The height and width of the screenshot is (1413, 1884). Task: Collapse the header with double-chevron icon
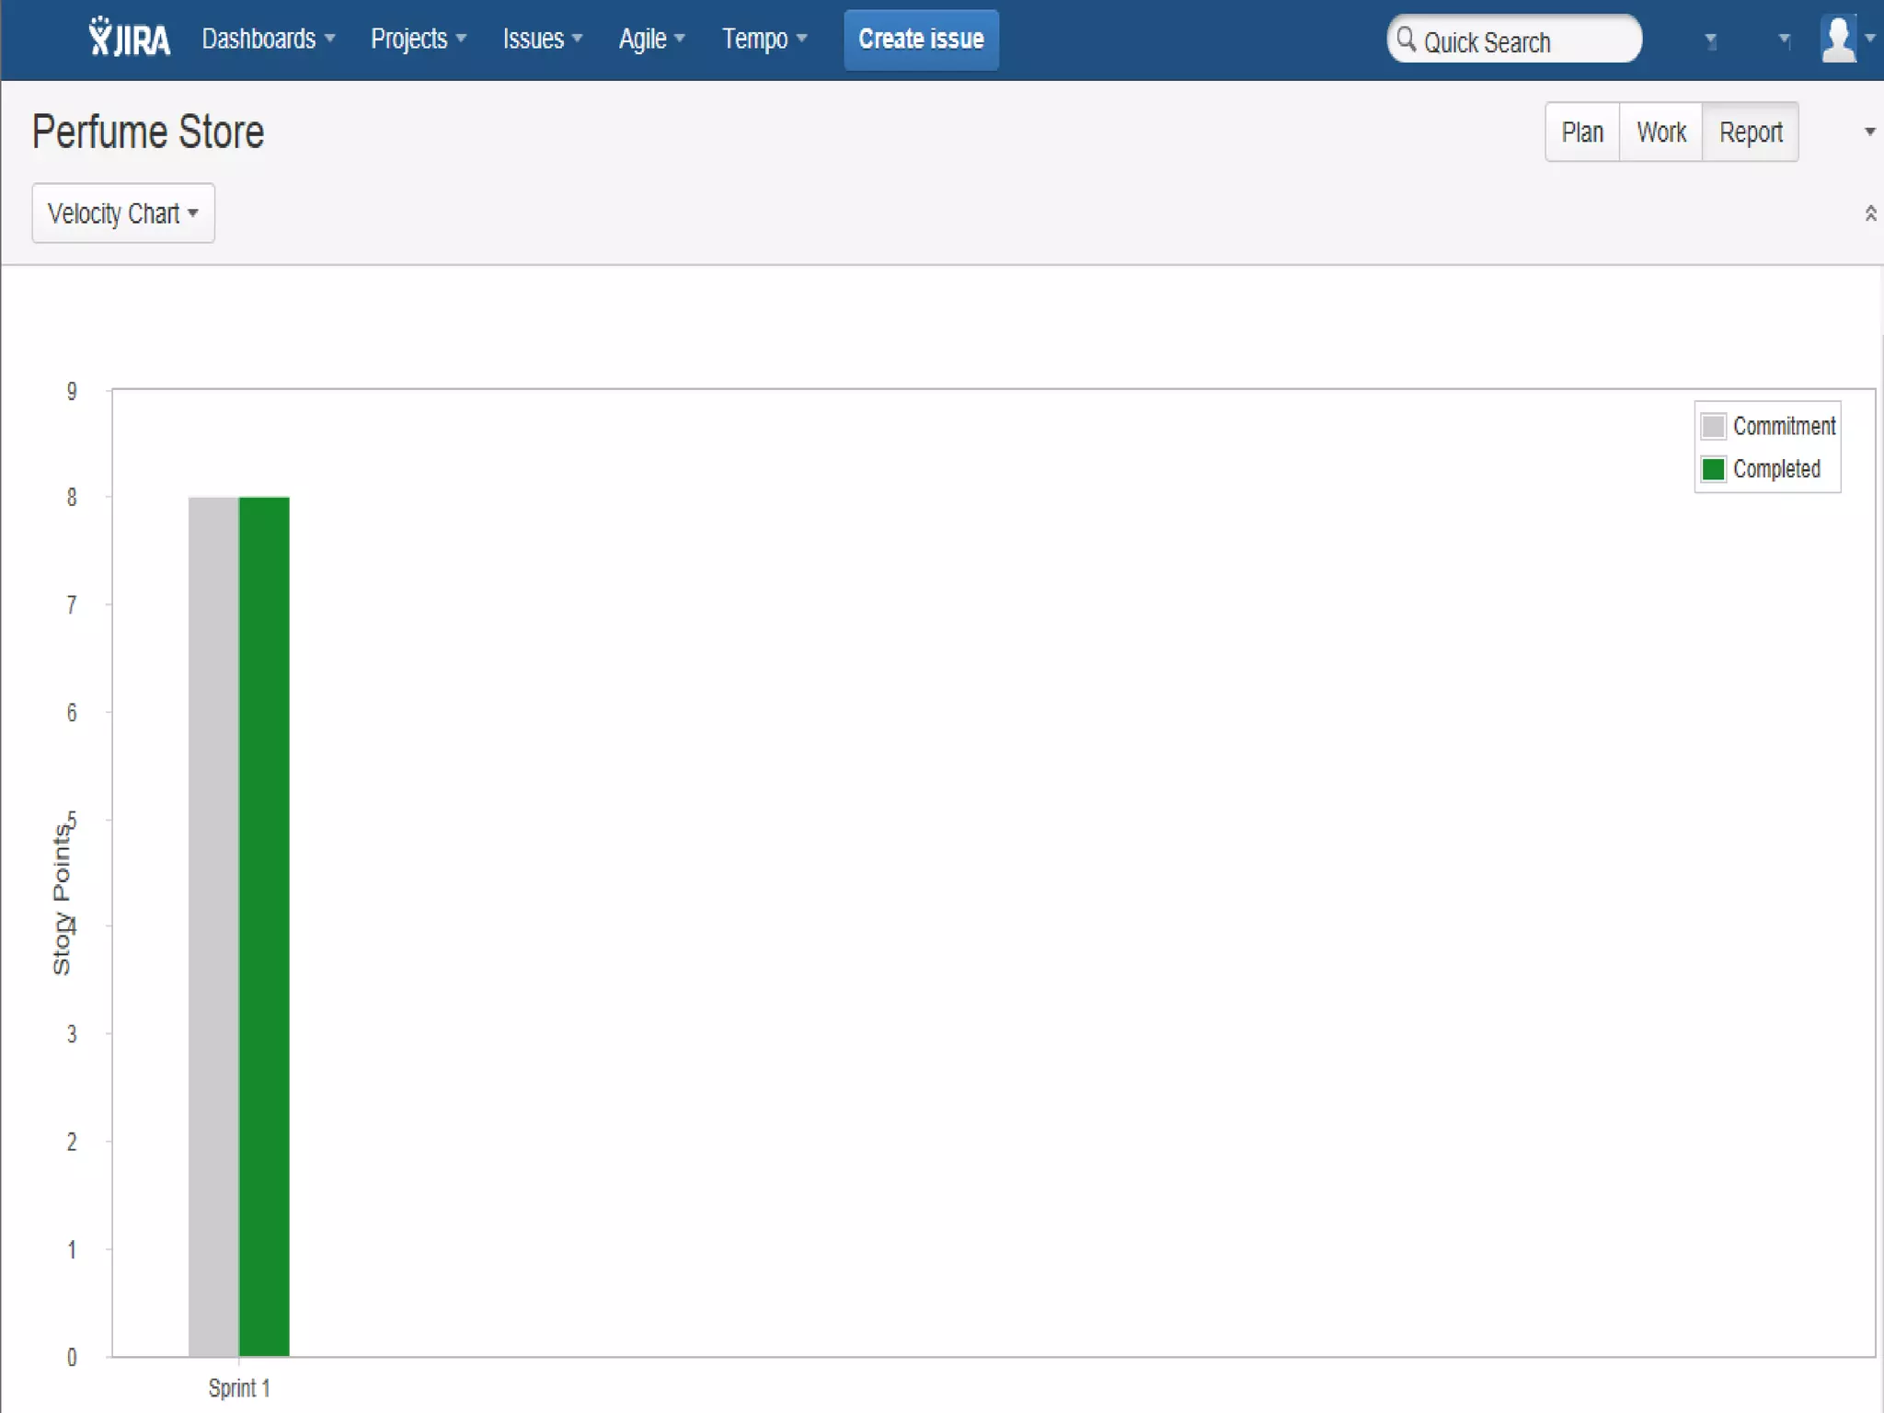click(x=1870, y=213)
